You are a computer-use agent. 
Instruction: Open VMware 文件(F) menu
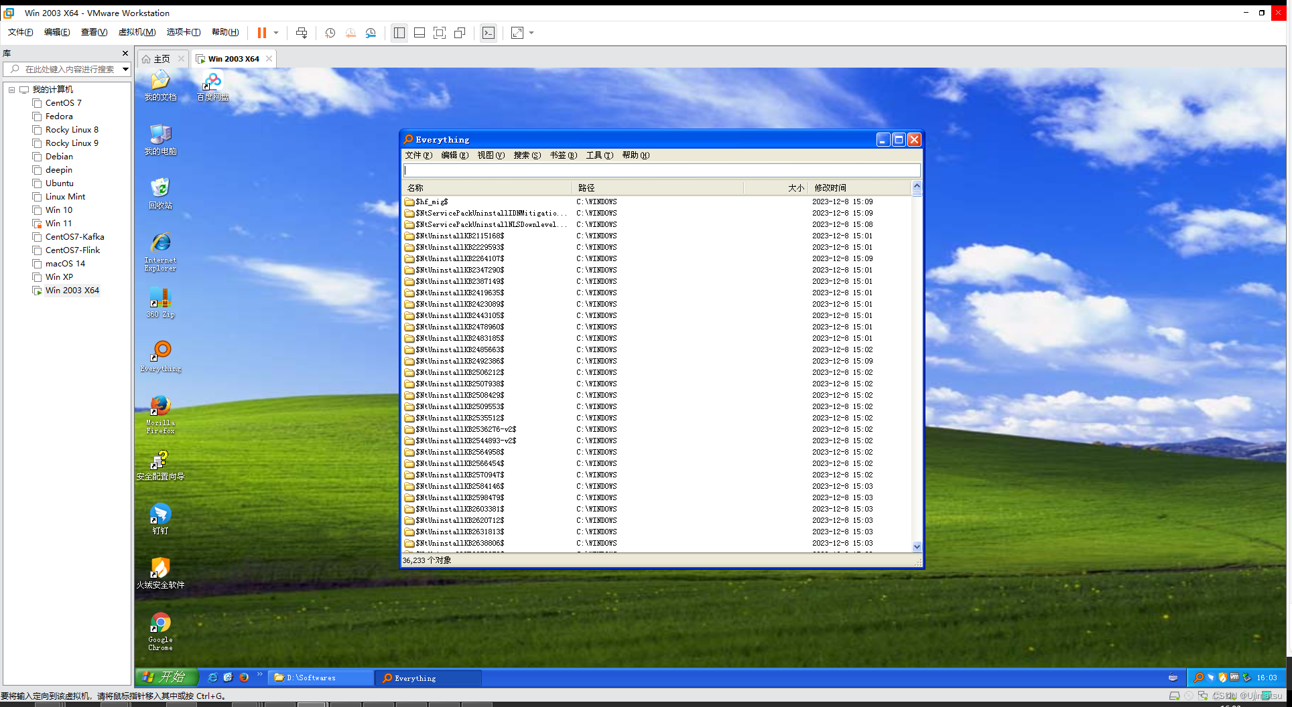[x=20, y=32]
